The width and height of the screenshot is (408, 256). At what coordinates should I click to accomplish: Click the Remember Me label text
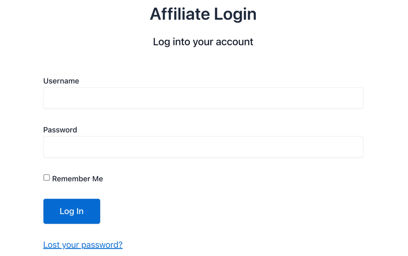(77, 179)
